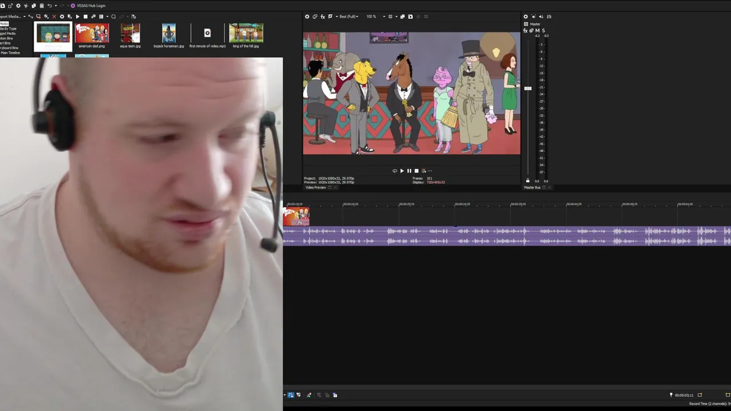
Task: Switch to the Master Bus tab
Action: pos(532,187)
